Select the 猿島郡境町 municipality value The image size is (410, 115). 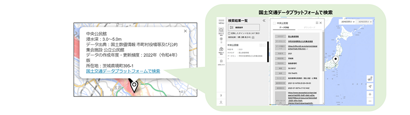[x=292, y=63]
